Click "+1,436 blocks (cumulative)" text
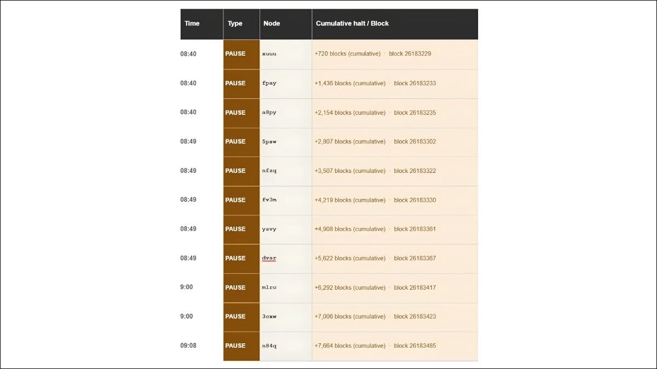657x369 pixels. [350, 84]
